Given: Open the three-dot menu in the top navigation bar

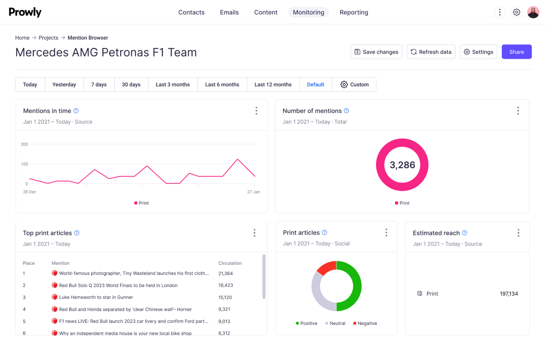Looking at the screenshot, I should point(500,12).
